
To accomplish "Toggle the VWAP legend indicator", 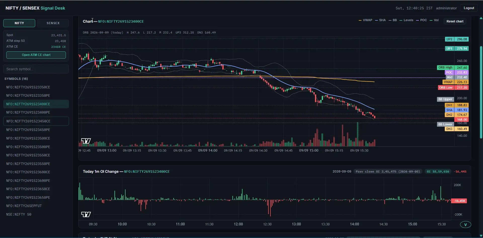I will click(365, 20).
